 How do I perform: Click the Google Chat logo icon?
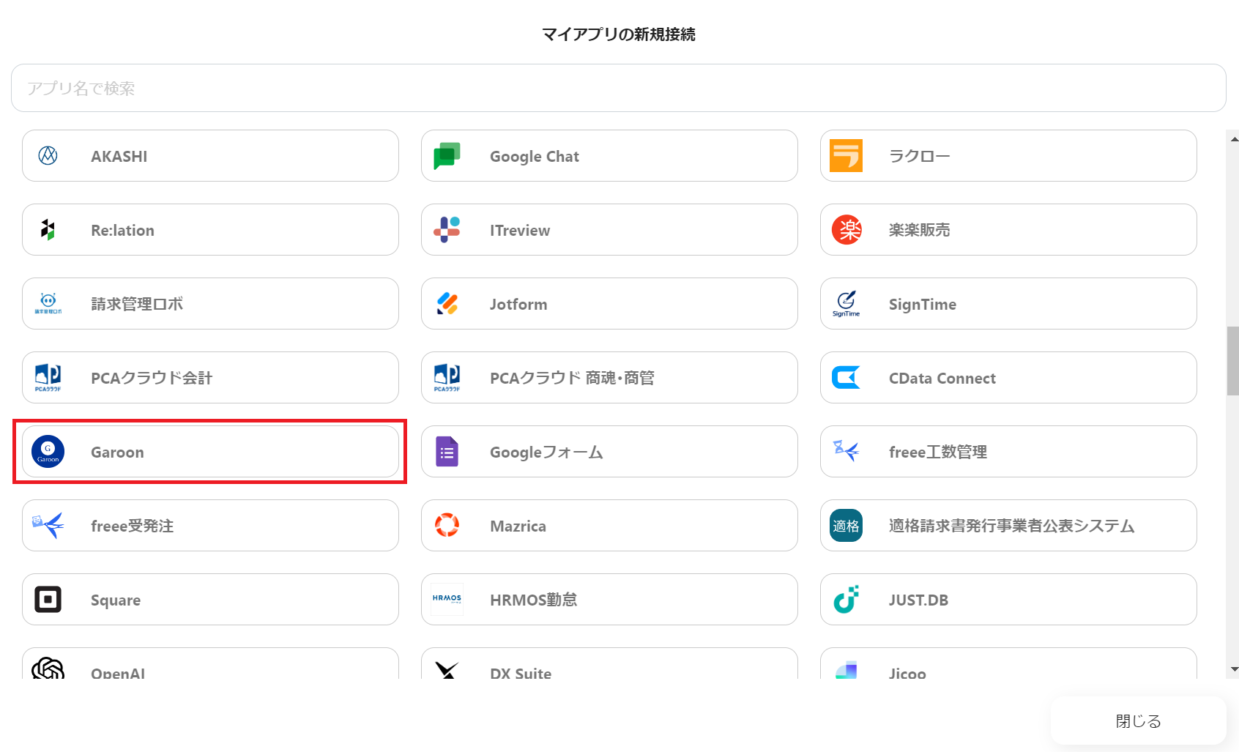click(447, 155)
